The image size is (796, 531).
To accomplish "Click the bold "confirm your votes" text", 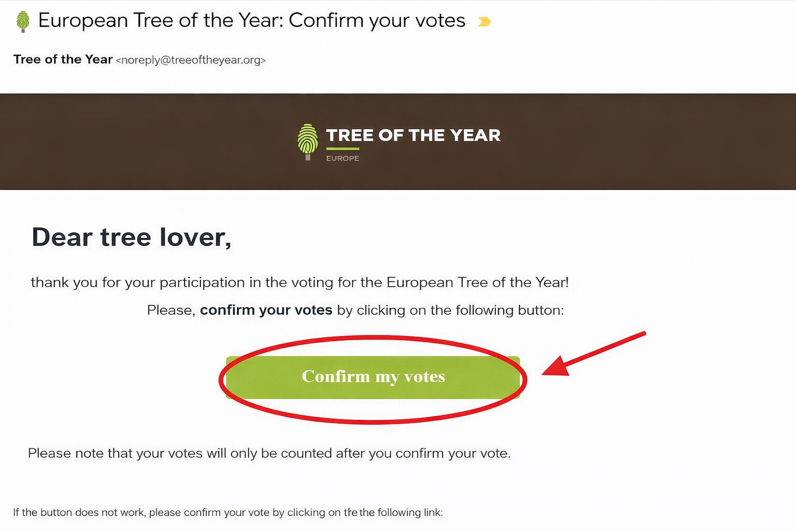I will [x=266, y=310].
